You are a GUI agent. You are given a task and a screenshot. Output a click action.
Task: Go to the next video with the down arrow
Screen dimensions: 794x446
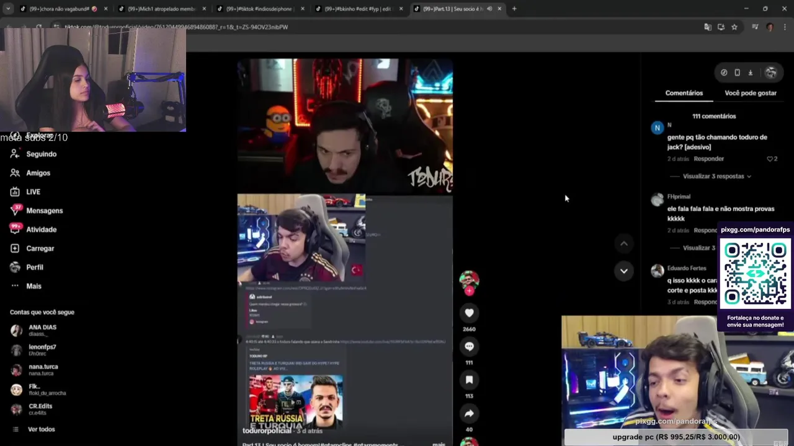(623, 271)
